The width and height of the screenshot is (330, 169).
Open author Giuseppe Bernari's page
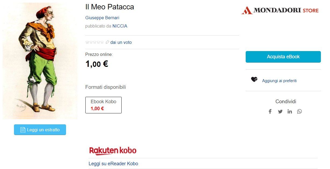pos(102,18)
